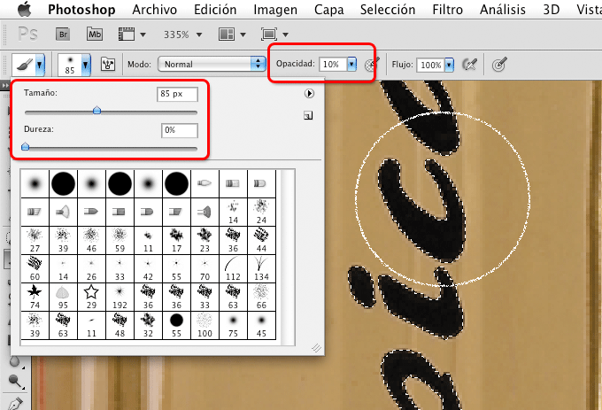Viewport: 602px width, 410px height.
Task: Click the Tamaño slider handle
Action: coord(96,112)
